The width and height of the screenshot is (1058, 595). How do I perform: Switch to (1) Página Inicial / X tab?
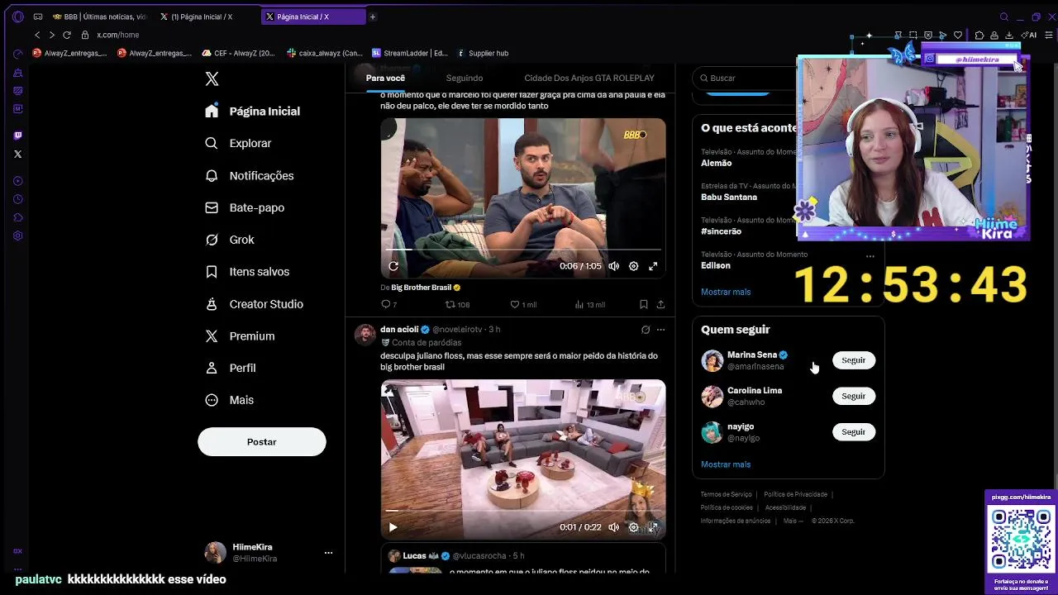[204, 17]
